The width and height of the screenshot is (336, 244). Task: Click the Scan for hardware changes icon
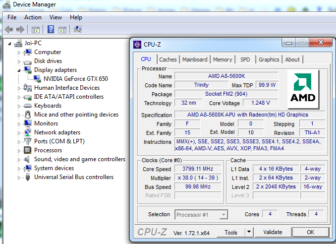78,29
